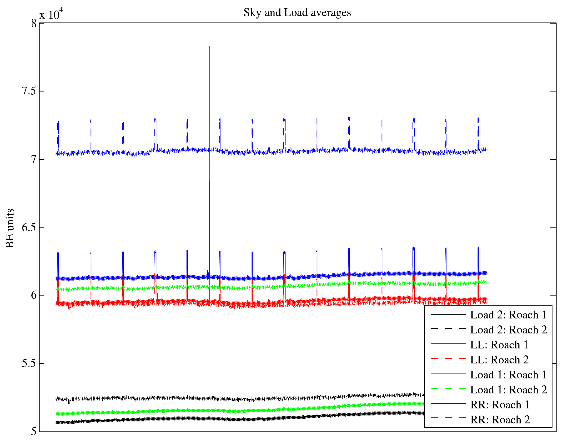564x442 pixels.
Task: Select 'RR: Roach 2' legend entry
Action: pos(500,420)
